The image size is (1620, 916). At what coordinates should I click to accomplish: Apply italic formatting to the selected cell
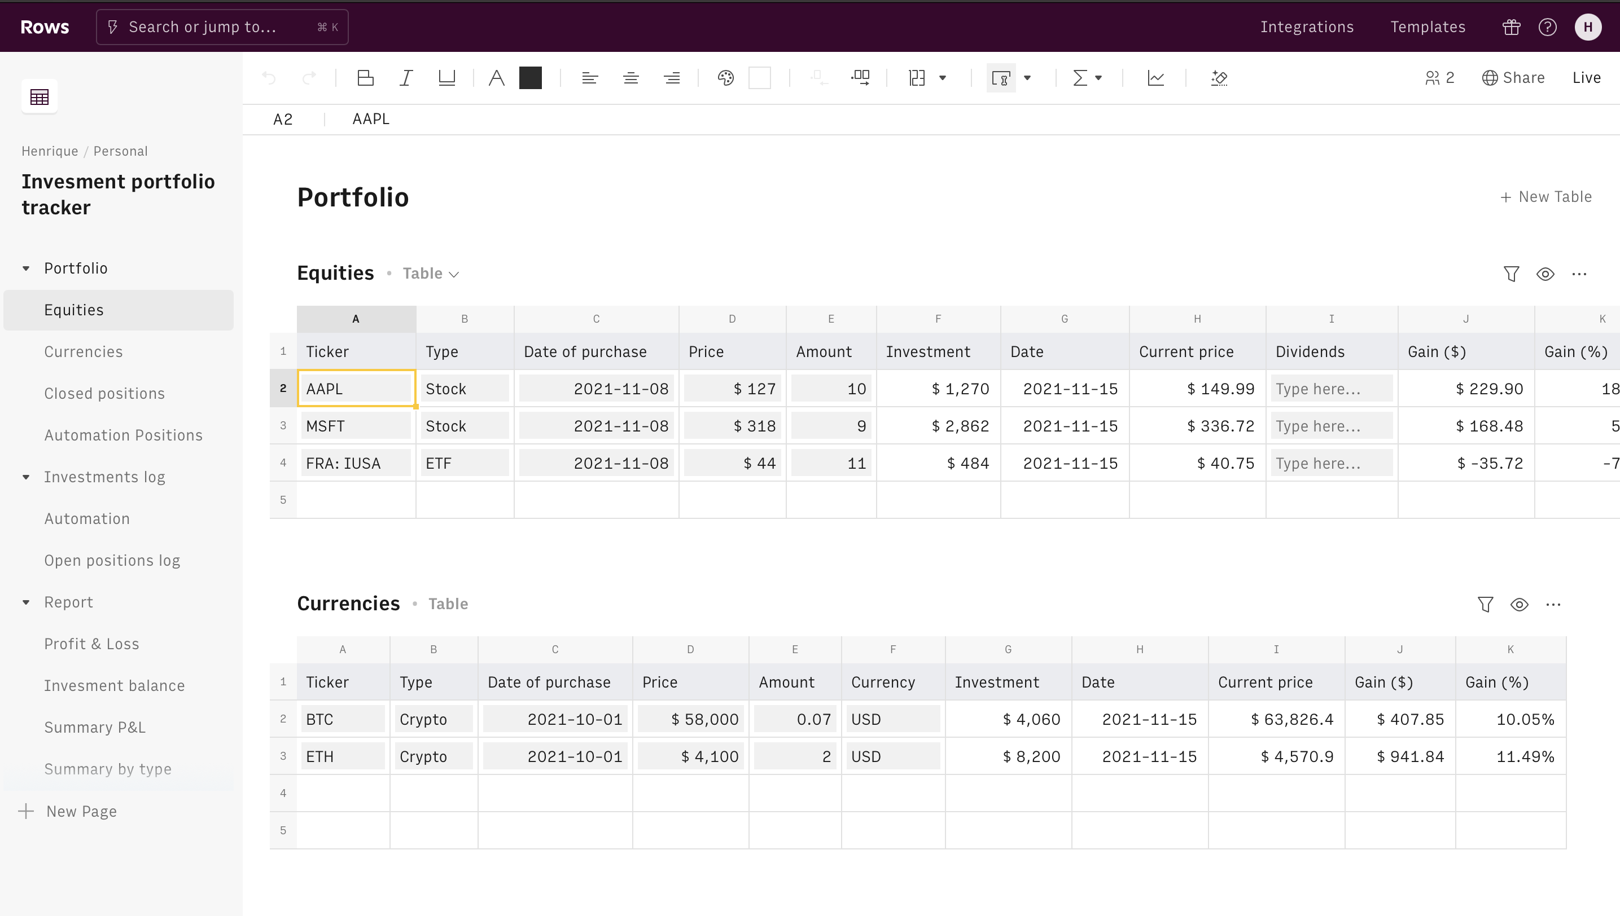pyautogui.click(x=406, y=77)
